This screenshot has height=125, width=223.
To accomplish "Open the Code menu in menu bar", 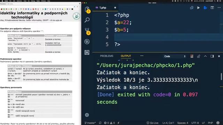I will point(6,1).
